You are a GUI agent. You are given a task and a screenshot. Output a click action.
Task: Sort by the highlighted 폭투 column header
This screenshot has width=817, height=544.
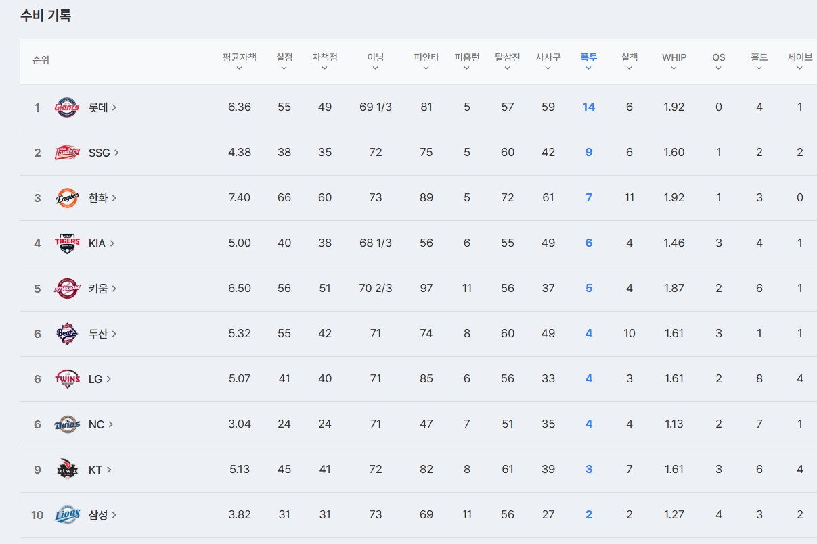click(588, 61)
